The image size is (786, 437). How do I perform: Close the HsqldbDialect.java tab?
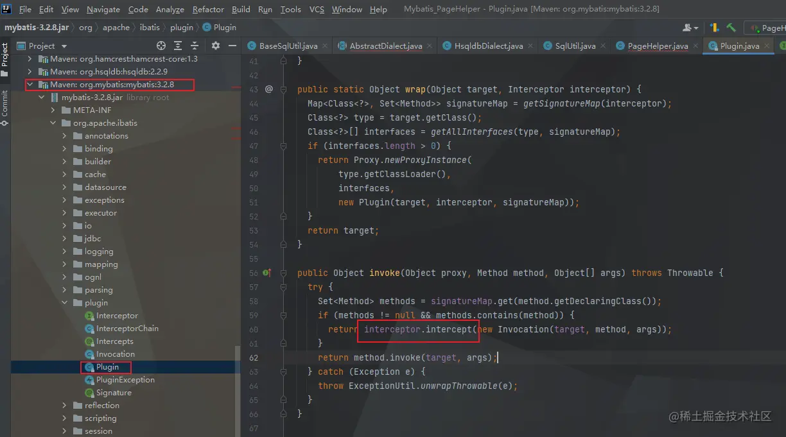point(530,46)
